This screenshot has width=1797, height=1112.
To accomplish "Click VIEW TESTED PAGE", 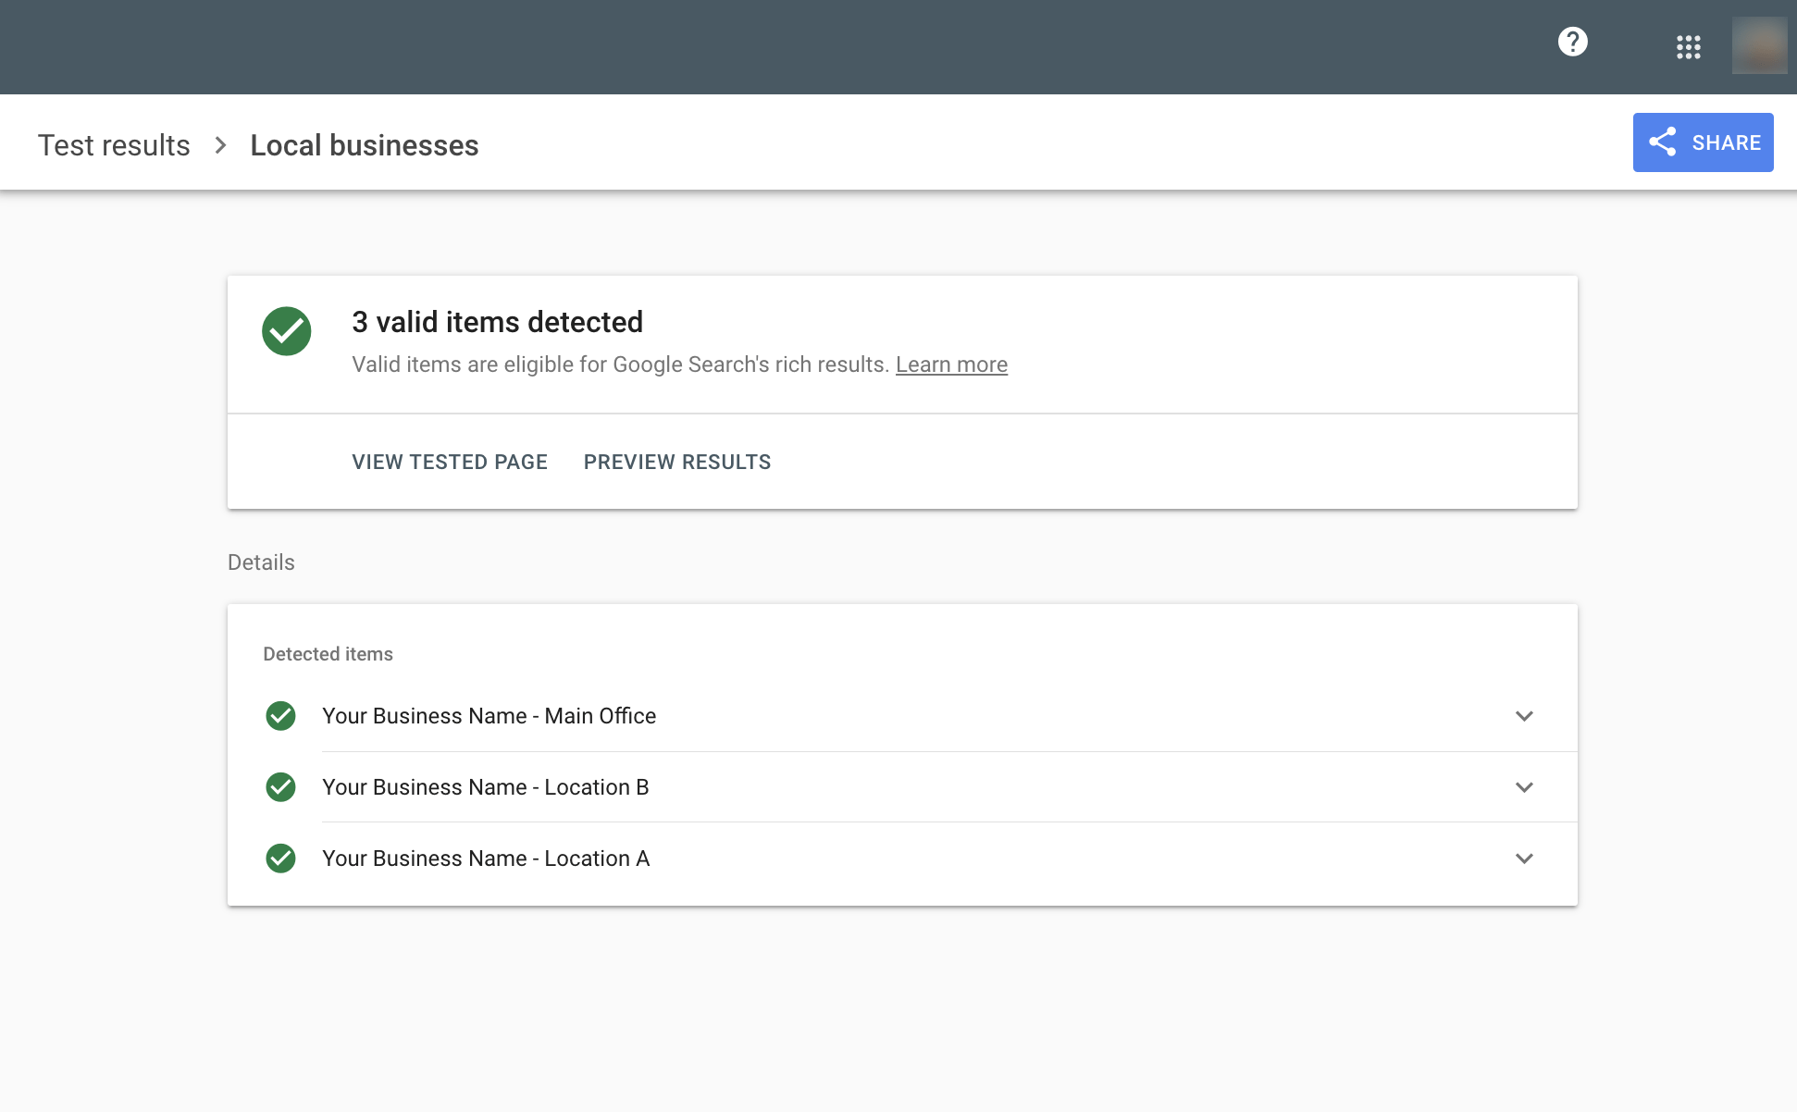I will click(x=449, y=462).
